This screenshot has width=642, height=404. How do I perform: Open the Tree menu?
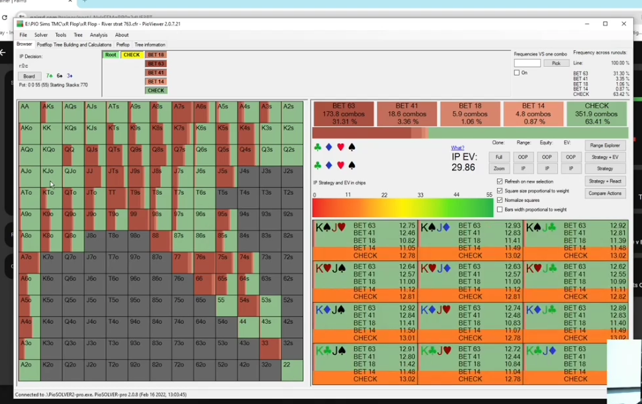coord(78,35)
